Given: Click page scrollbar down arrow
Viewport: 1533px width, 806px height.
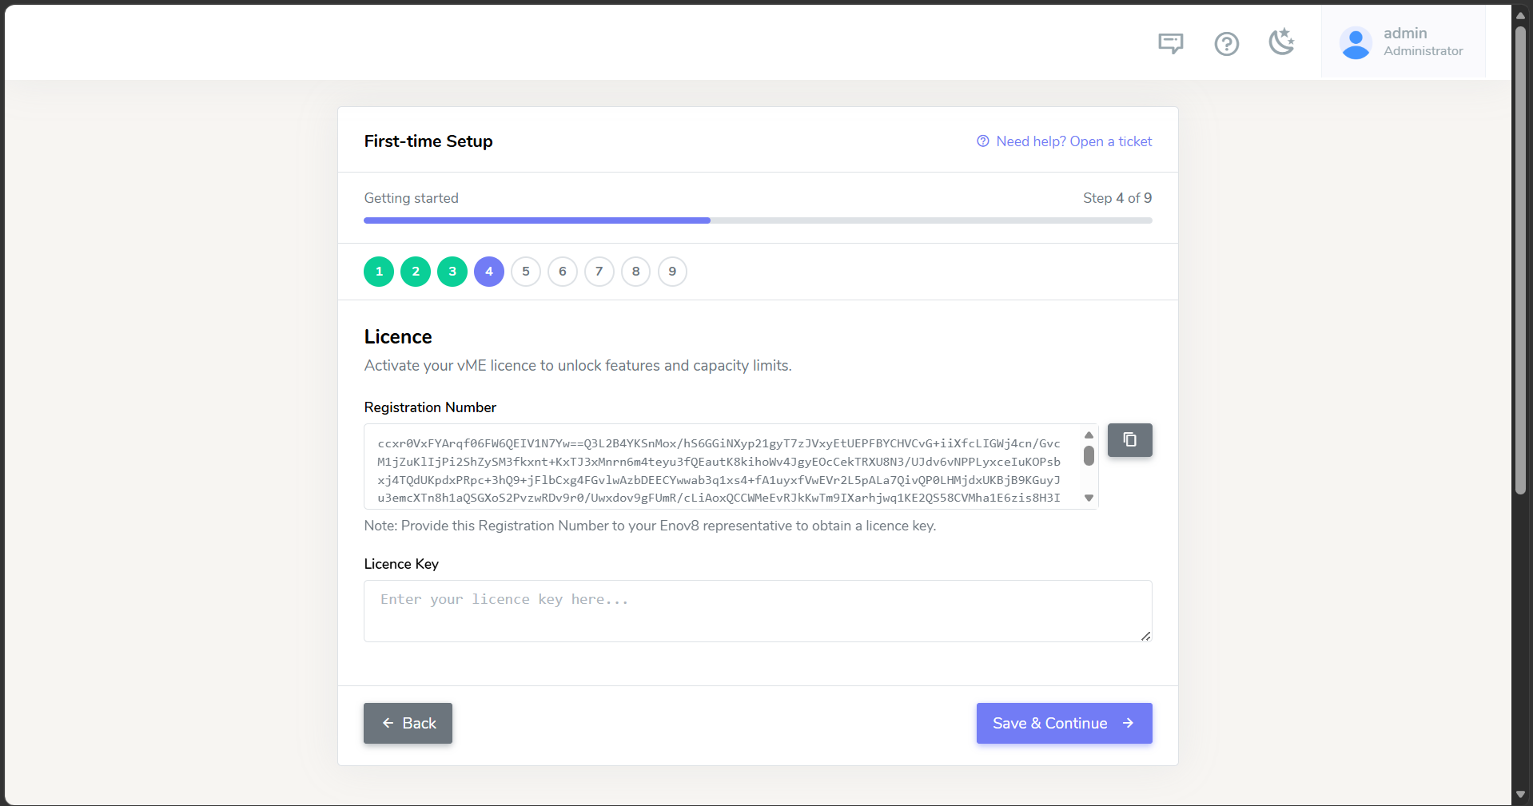Looking at the screenshot, I should pos(1520,795).
